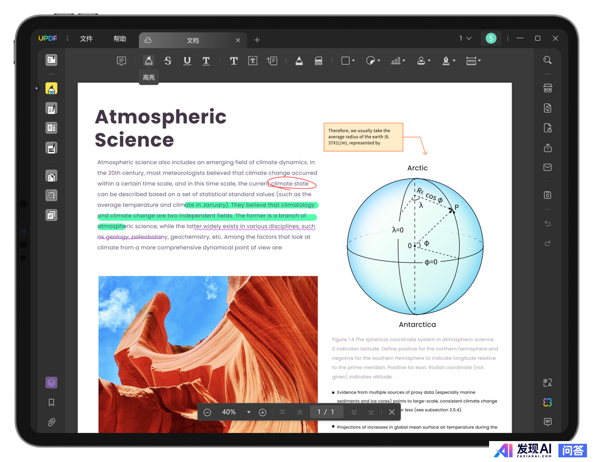Image resolution: width=594 pixels, height=462 pixels.
Task: Share the document
Action: pyautogui.click(x=548, y=148)
